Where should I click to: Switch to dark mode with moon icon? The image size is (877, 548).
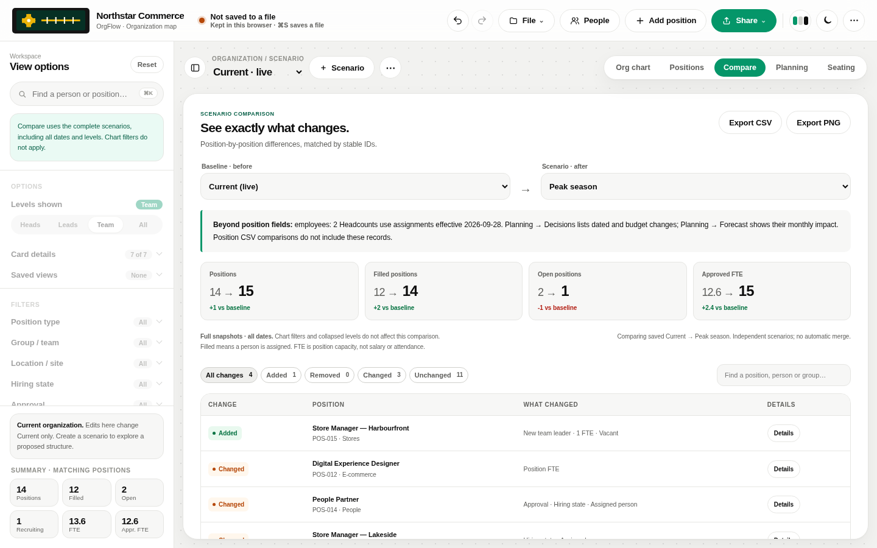827,21
